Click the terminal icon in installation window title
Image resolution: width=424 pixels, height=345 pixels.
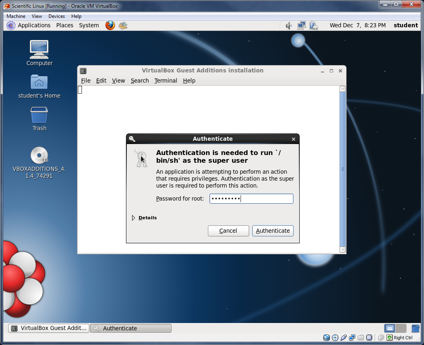[83, 71]
